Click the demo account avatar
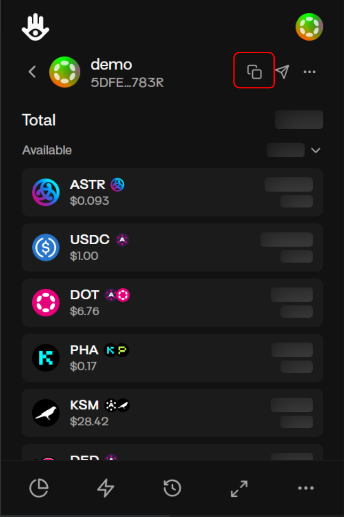The image size is (344, 517). pyautogui.click(x=64, y=72)
